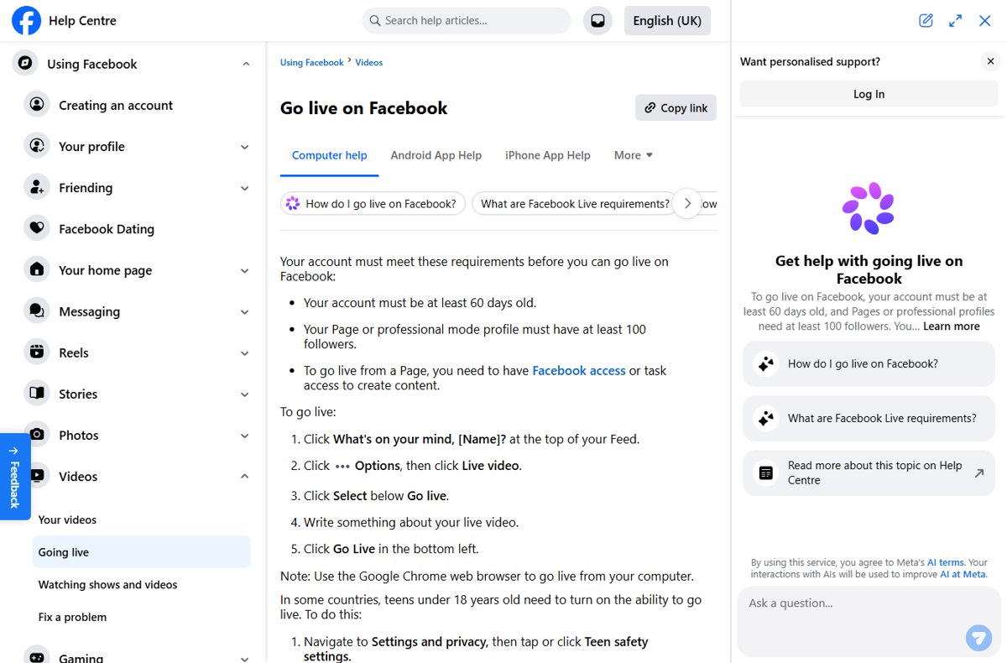
Task: Click Using Facebook breadcrumb link
Action: click(311, 62)
